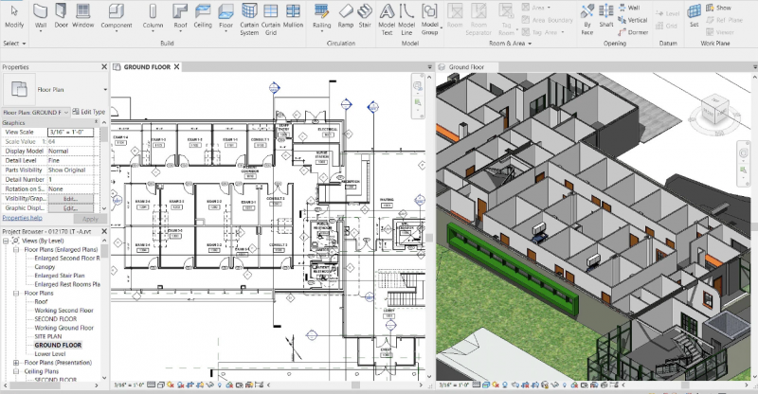Click Edit button for Visibility/Graphics overrides
This screenshot has width=758, height=394.
[70, 198]
